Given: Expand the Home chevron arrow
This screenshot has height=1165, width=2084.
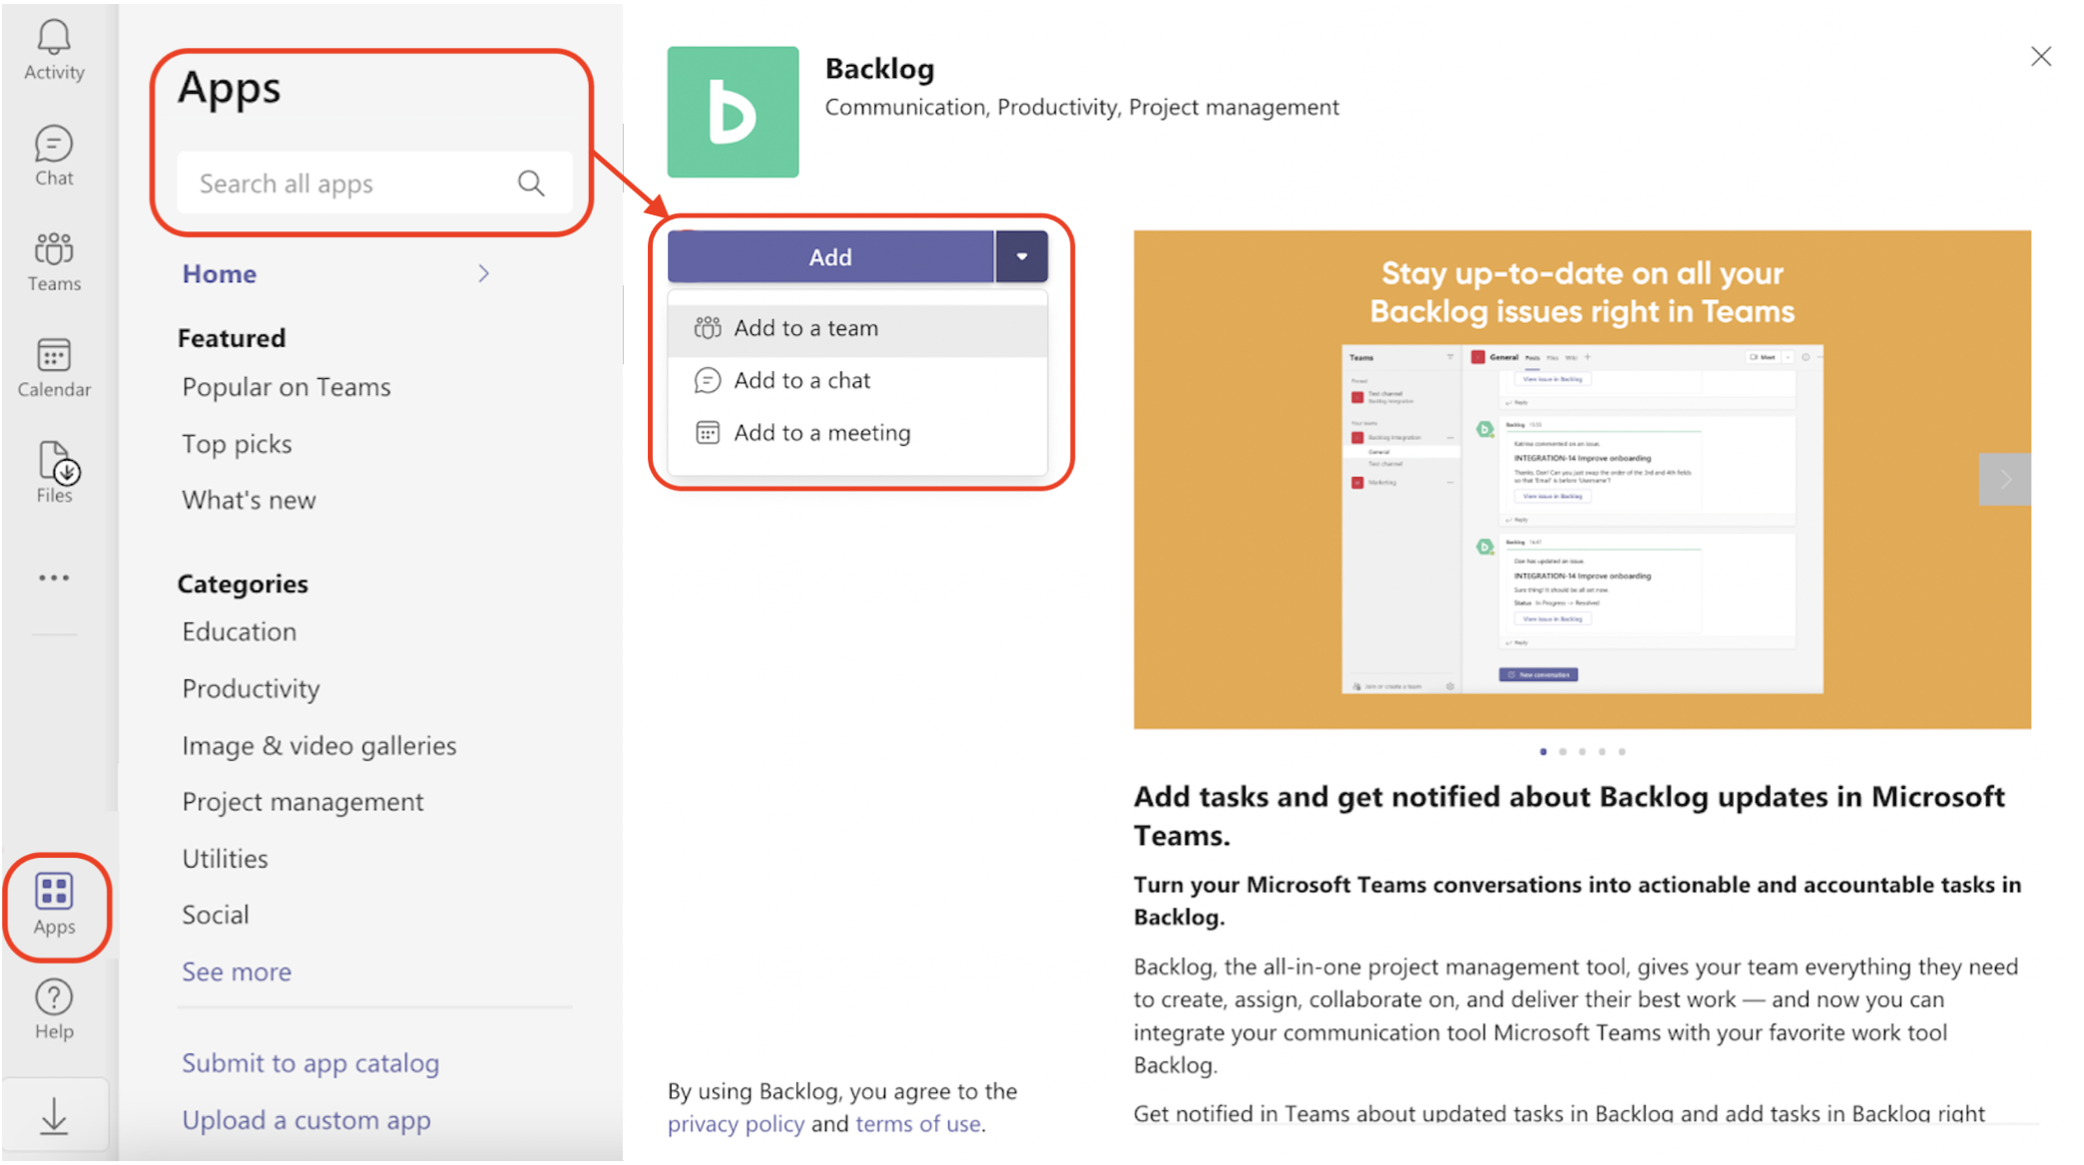Looking at the screenshot, I should (x=484, y=273).
